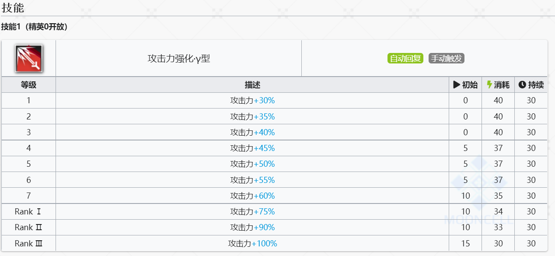Viewport: 555px width, 256px height.
Task: Click initial SP value 15 cell
Action: coord(465,243)
